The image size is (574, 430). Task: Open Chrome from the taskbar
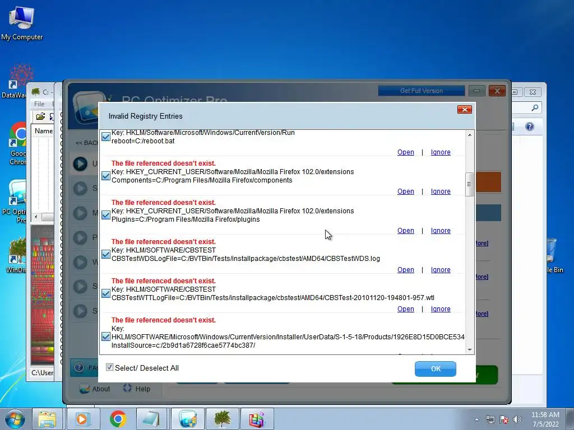click(x=118, y=419)
